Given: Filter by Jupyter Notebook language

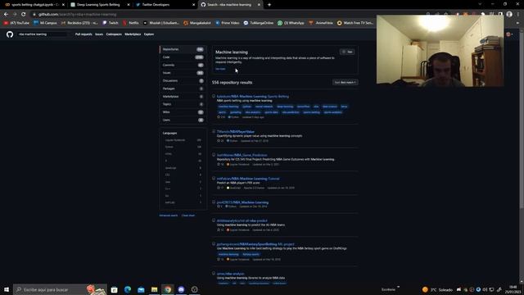Looking at the screenshot, I should [183, 140].
